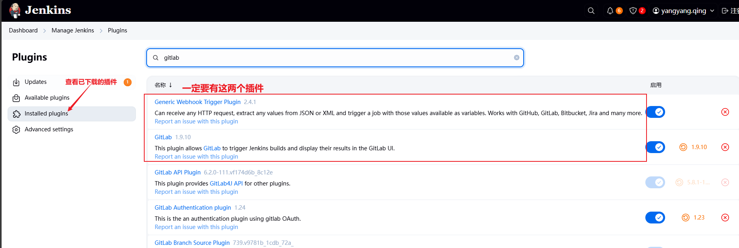Expand the Manage Jenkins breadcrumb chevron
Viewport: 739px width, 248px height.
click(x=101, y=31)
